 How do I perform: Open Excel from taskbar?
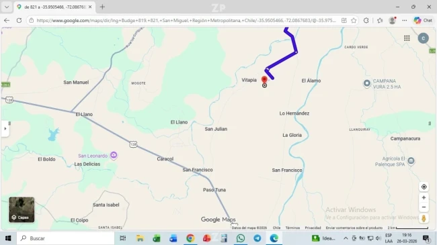click(x=157, y=238)
